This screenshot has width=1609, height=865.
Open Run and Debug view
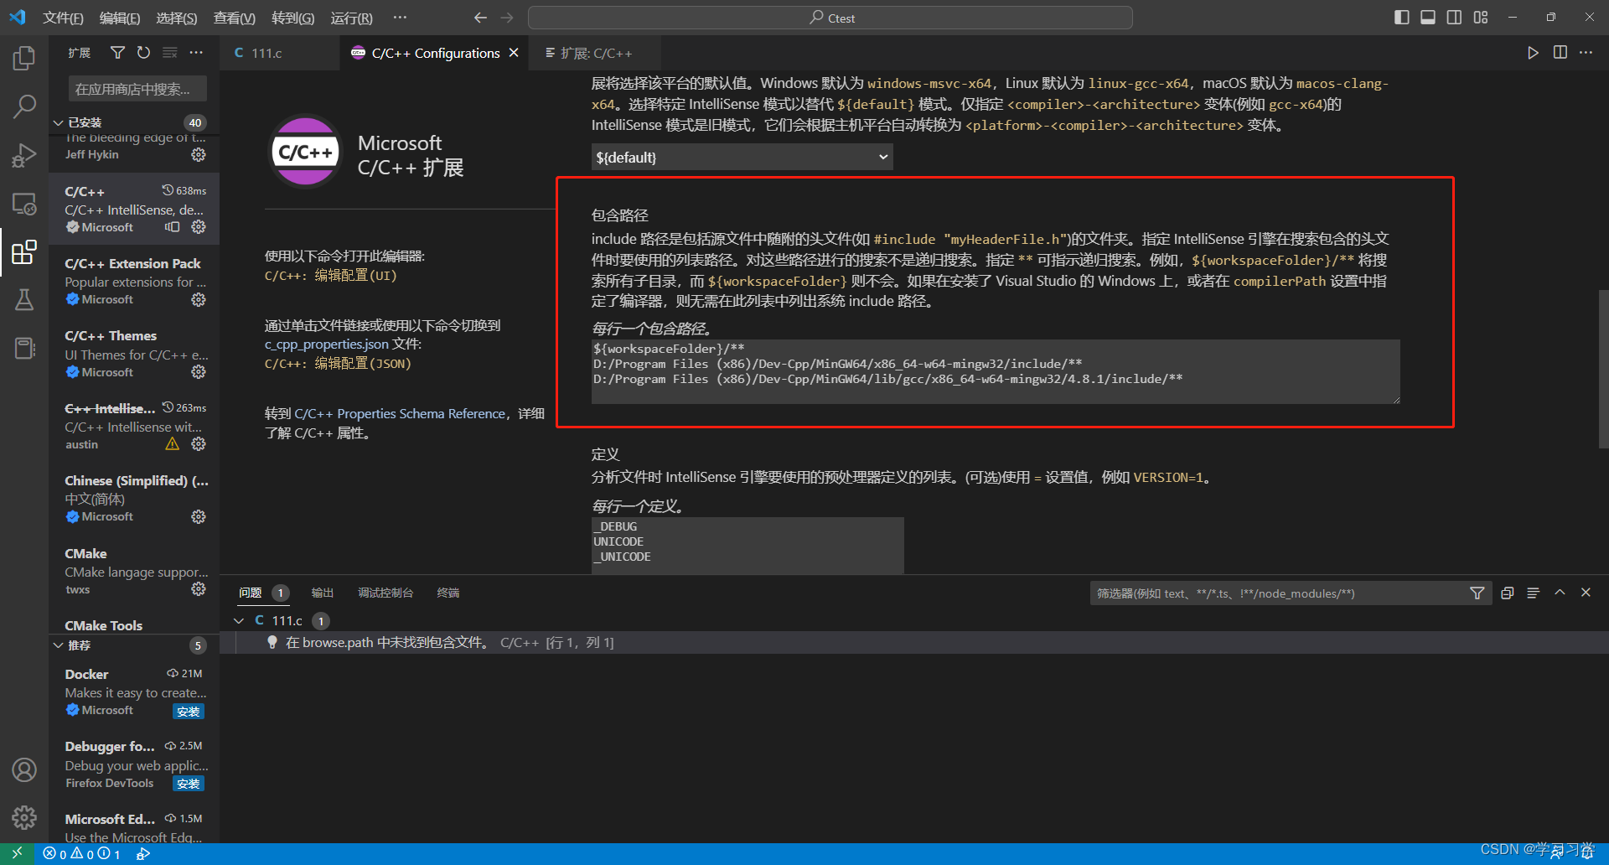[24, 155]
